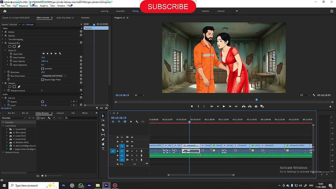336x189 pixels.
Task: Toggle the Ingest checkbox in Media Browser
Action: coord(38,118)
